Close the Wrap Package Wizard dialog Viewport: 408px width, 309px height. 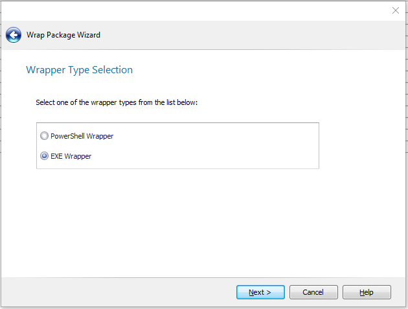coord(395,10)
